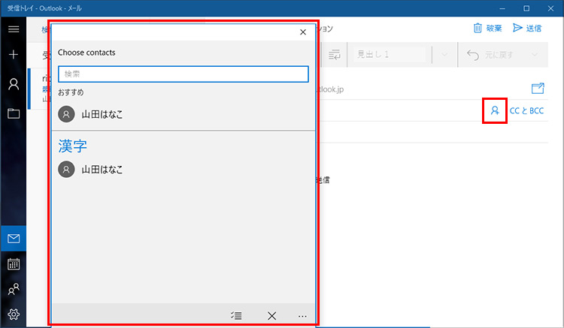Open the People app icon

click(13, 289)
